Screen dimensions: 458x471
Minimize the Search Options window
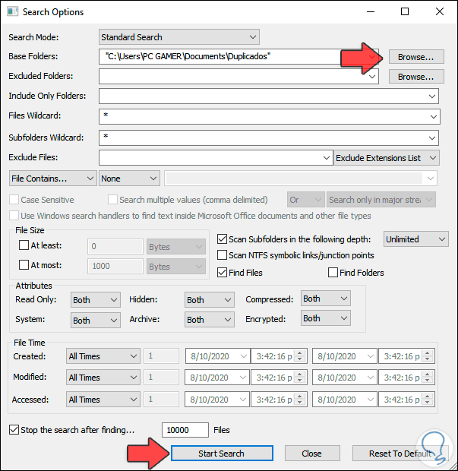pyautogui.click(x=371, y=11)
